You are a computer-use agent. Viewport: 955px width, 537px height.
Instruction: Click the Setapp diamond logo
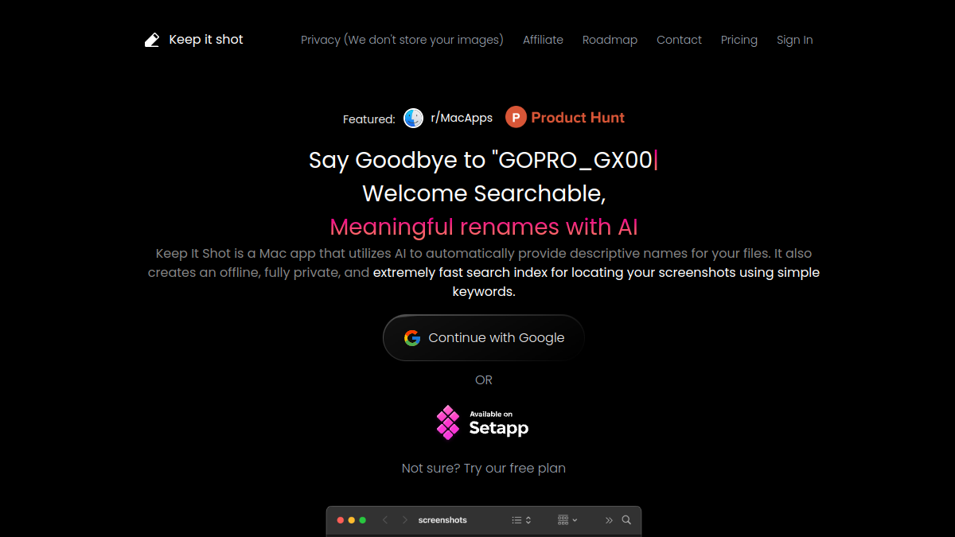click(x=448, y=422)
